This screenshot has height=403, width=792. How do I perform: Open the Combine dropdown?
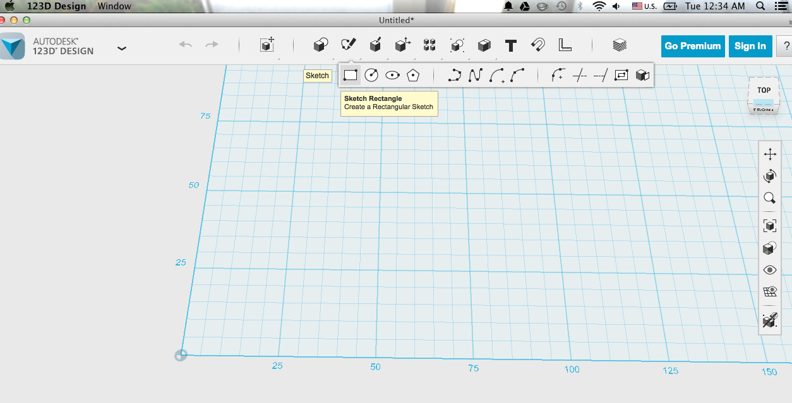pos(484,45)
